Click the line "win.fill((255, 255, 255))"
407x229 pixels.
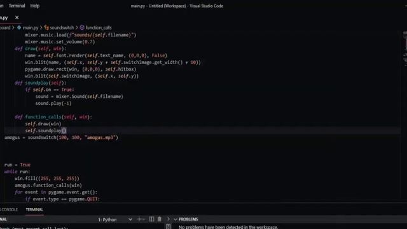(x=47, y=179)
